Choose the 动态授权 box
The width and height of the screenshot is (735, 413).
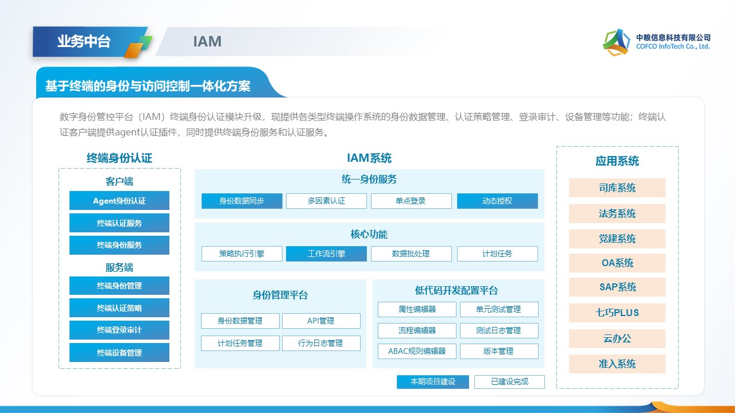(497, 201)
